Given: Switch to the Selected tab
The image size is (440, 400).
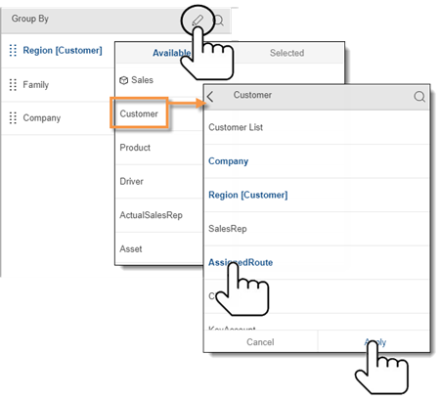Looking at the screenshot, I should [x=287, y=53].
